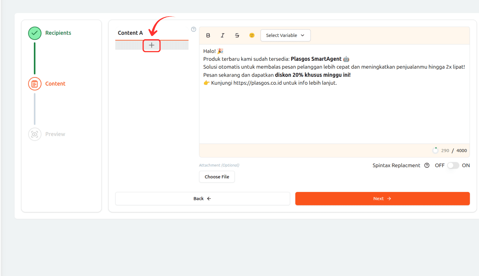Click the Preview step eye icon
This screenshot has width=479, height=276.
(35, 134)
